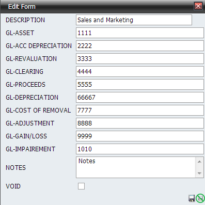Select the GL-IMPAIREMENT field showing 1010
205x205 pixels.
140,149
